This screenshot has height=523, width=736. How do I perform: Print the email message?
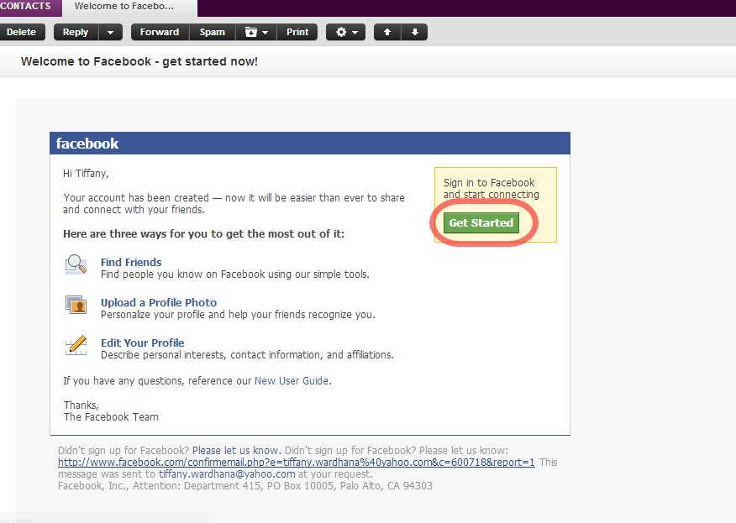click(297, 32)
